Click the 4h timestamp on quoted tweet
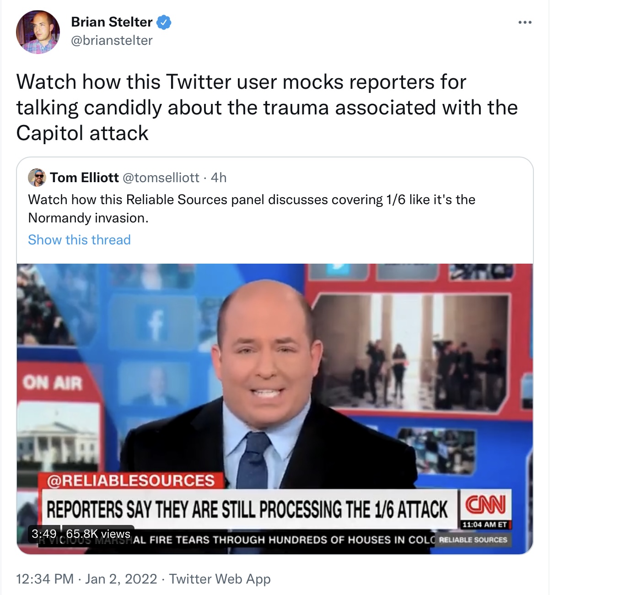Viewport: 624px width, 595px height. pyautogui.click(x=219, y=178)
